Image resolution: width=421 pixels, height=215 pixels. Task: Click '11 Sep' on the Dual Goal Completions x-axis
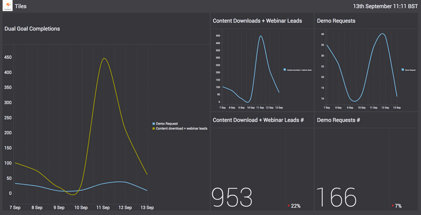coord(103,208)
